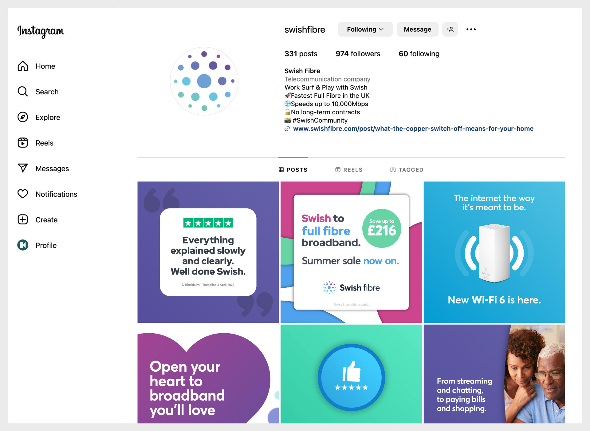The image size is (590, 431).
Task: Open the New Wi-Fi 6 post
Action: click(x=494, y=252)
